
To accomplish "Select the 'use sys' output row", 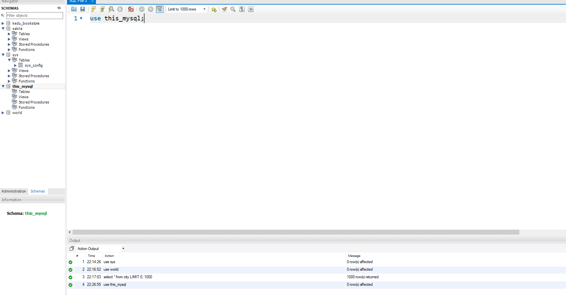I will [x=317, y=262].
